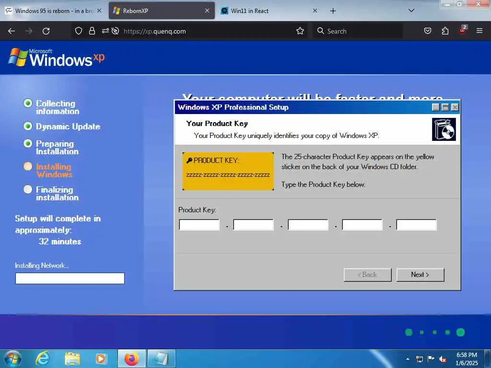491x368 pixels.
Task: Click the Collecting information step bullet
Action: point(28,103)
